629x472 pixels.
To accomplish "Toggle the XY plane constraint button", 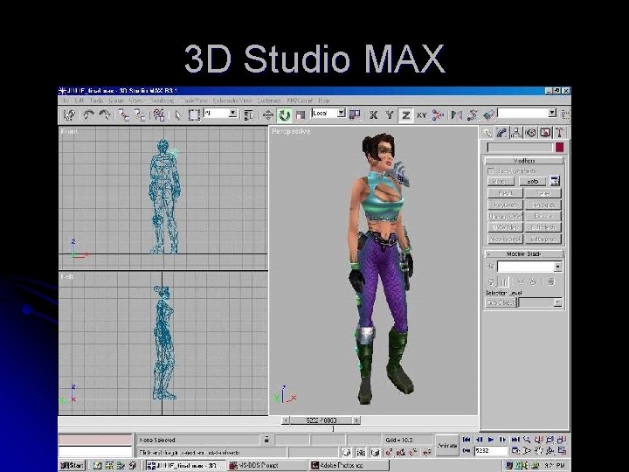I will click(x=421, y=115).
